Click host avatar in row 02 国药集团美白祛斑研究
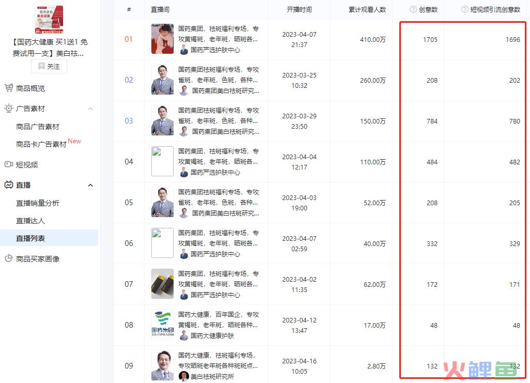 [x=184, y=90]
